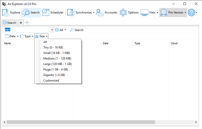Open the Type filter dropdown
202x129 pixels.
click(x=27, y=36)
